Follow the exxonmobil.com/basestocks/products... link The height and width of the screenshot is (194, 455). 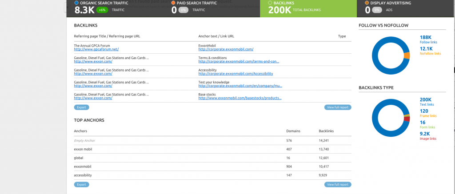[240, 98]
